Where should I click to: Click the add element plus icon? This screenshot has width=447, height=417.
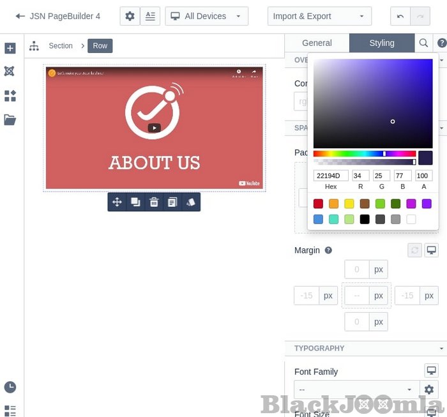(x=10, y=49)
